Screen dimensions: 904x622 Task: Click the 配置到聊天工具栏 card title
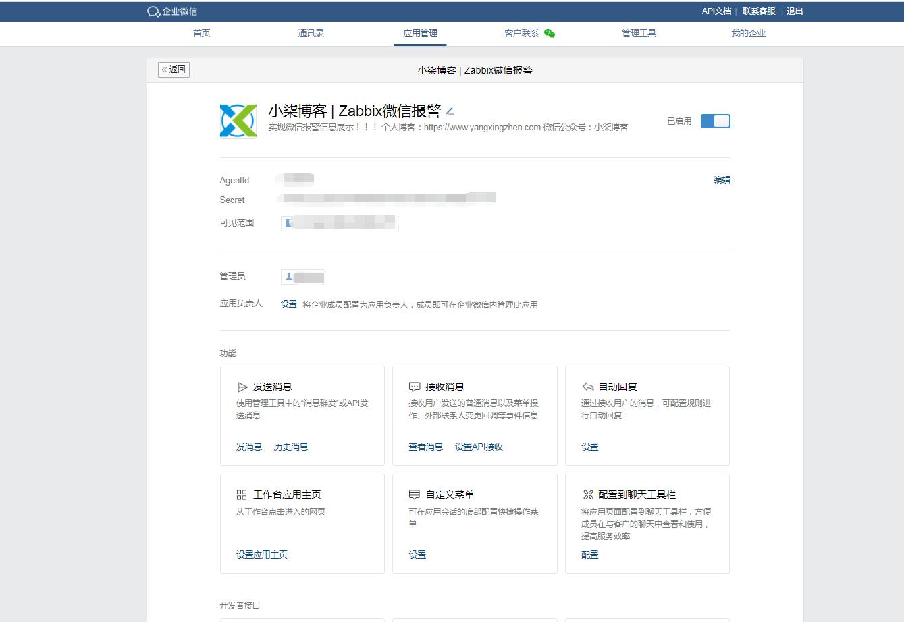[x=637, y=494]
